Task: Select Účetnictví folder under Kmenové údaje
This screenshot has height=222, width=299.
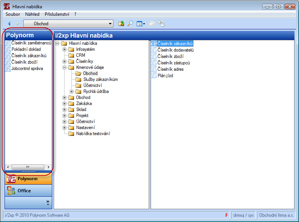Action: pyautogui.click(x=93, y=85)
